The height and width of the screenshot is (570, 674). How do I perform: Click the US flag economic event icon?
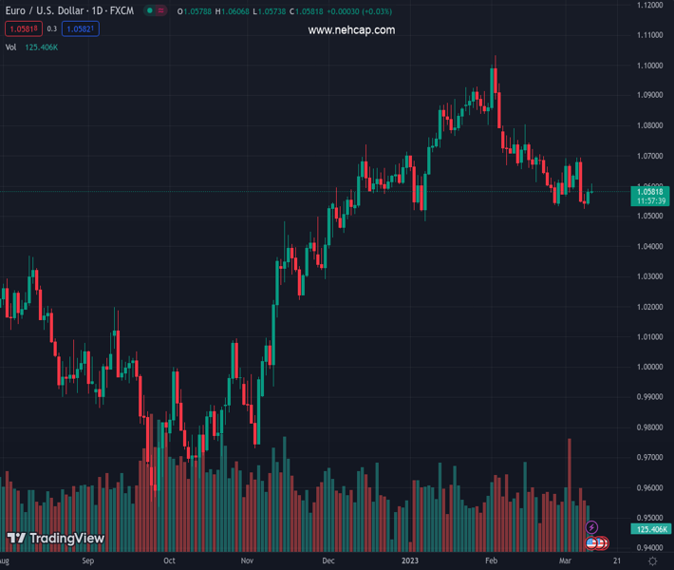[x=592, y=543]
